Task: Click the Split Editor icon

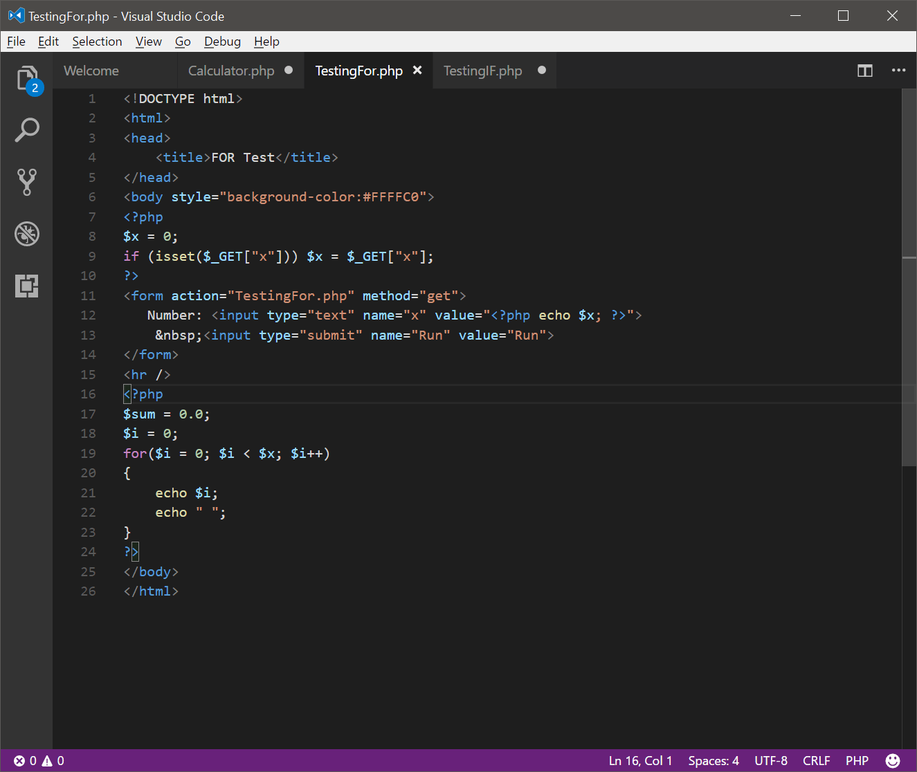Action: [x=865, y=71]
